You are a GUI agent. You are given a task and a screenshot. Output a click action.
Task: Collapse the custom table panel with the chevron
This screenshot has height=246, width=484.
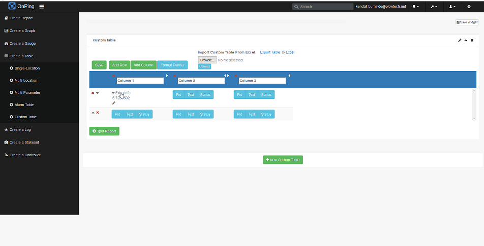point(466,40)
